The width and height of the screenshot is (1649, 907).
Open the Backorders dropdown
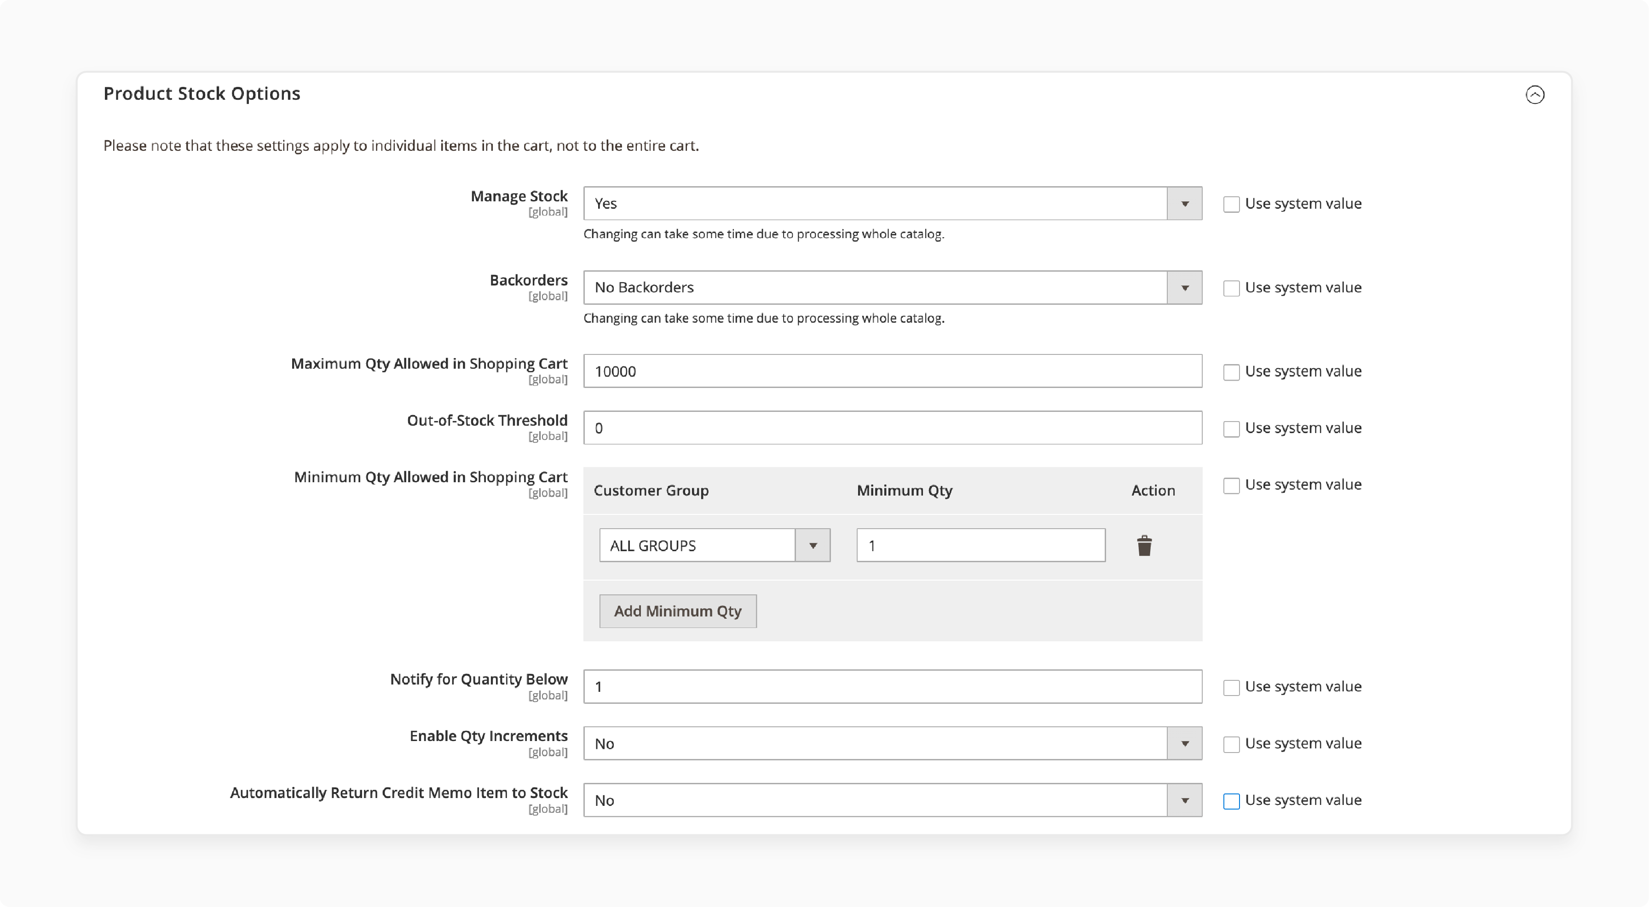coord(892,287)
